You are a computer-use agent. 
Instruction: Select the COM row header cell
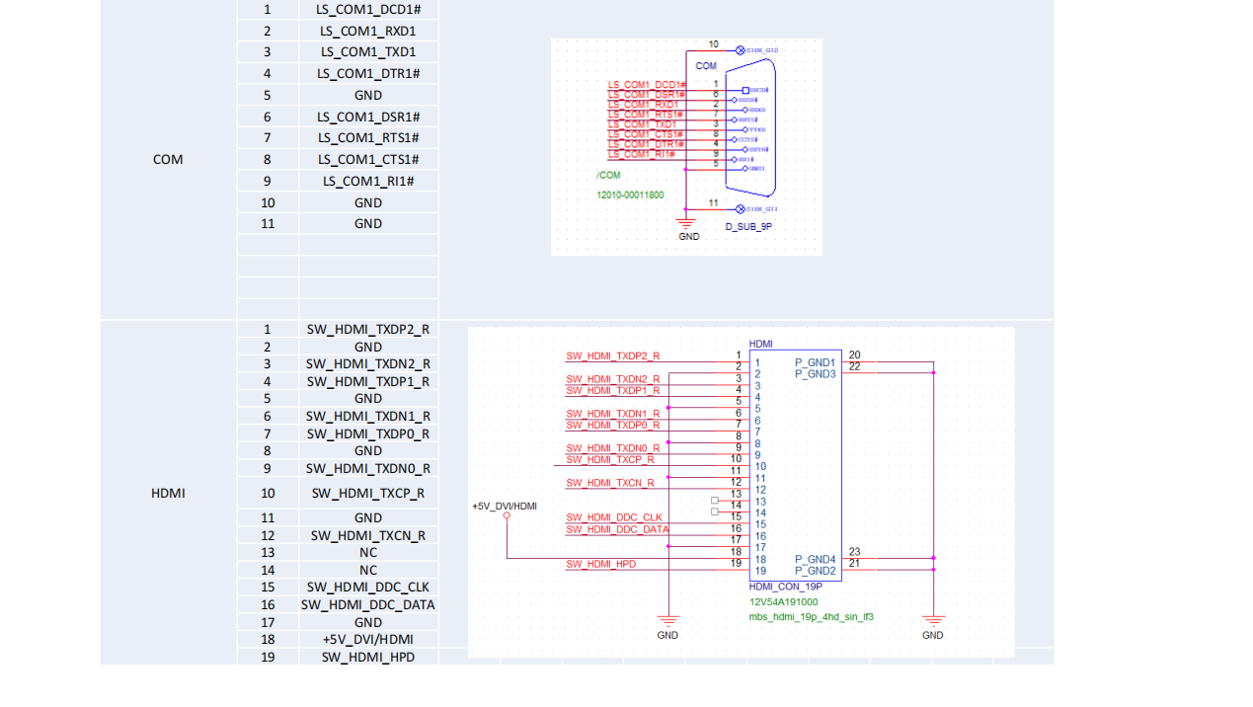click(168, 159)
